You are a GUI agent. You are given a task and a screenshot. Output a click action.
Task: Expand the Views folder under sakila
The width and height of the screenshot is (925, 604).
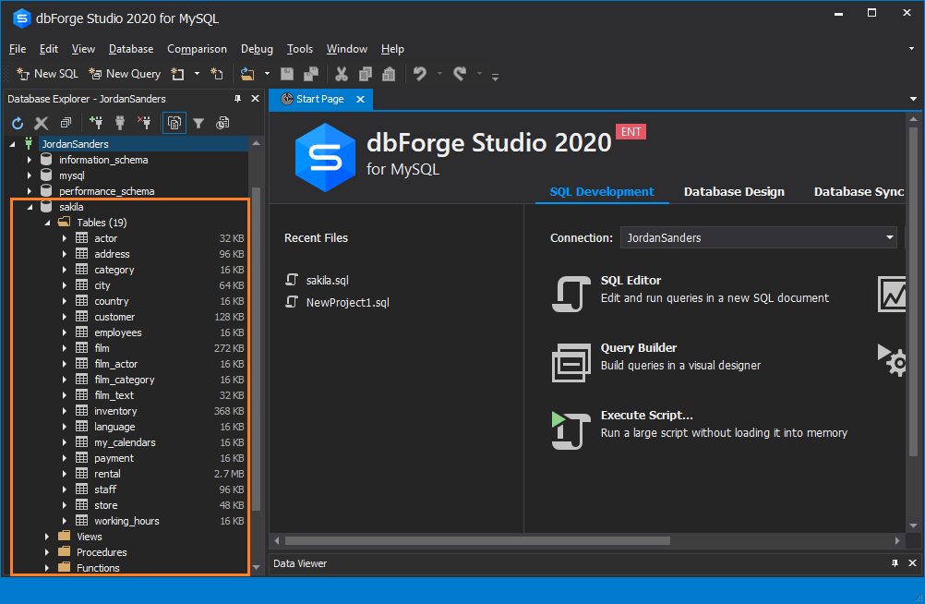point(47,537)
